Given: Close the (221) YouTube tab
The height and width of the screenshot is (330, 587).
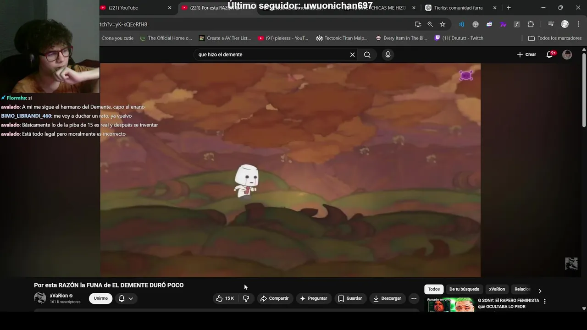Looking at the screenshot, I should 170,8.
